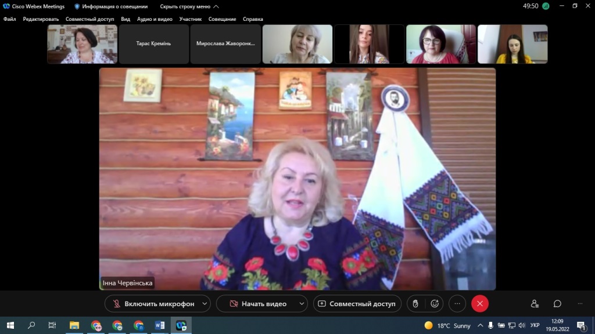Open the chat panel icon
The width and height of the screenshot is (595, 334).
click(x=557, y=303)
